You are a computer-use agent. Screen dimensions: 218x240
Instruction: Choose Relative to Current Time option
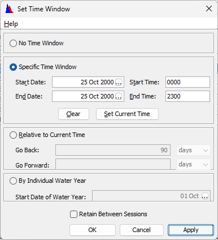coord(13,135)
